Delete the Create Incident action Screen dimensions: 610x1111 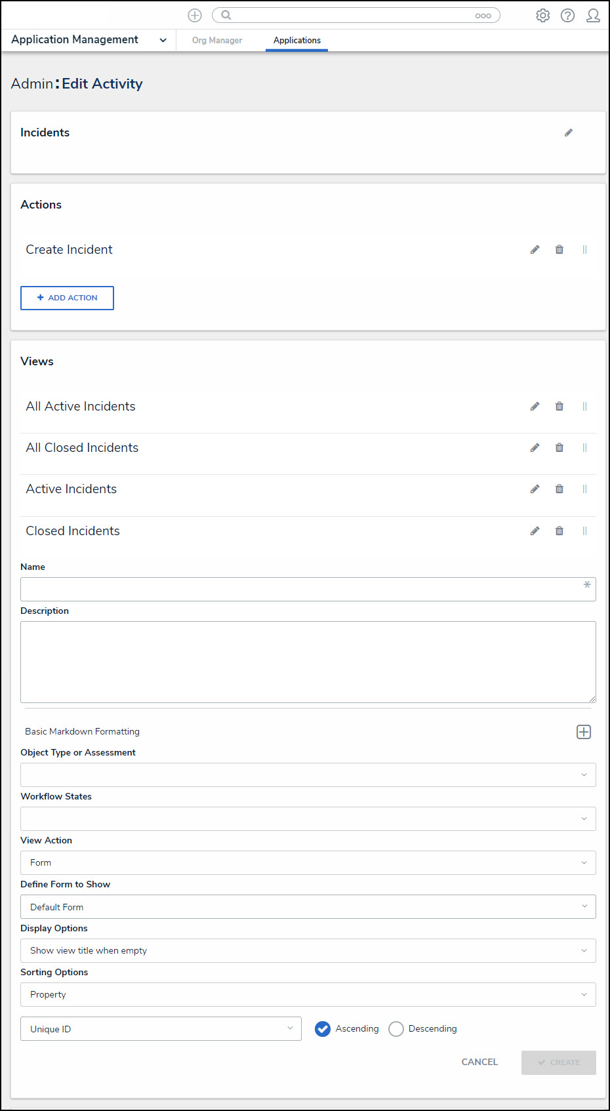coord(559,250)
